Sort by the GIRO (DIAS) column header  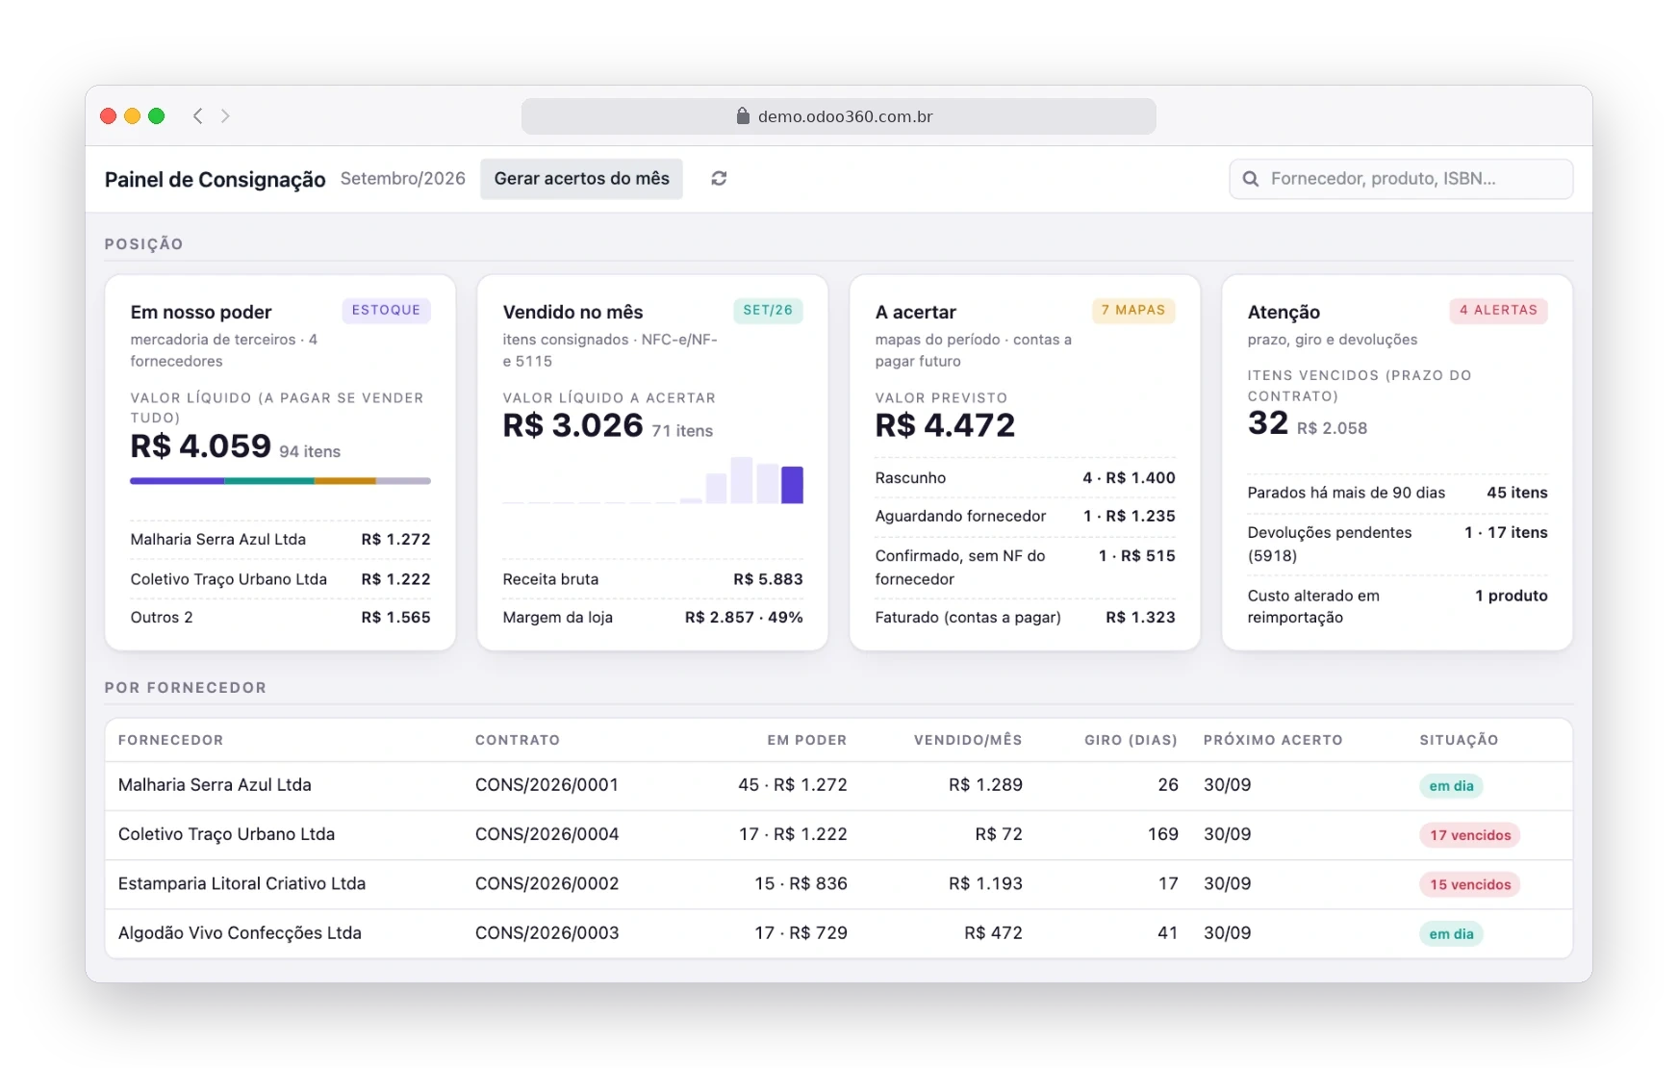point(1131,740)
